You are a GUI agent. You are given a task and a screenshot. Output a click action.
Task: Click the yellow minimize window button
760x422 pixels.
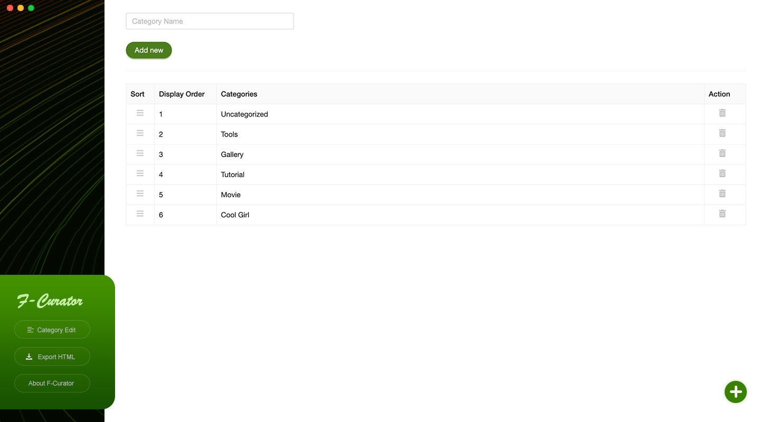tap(21, 8)
